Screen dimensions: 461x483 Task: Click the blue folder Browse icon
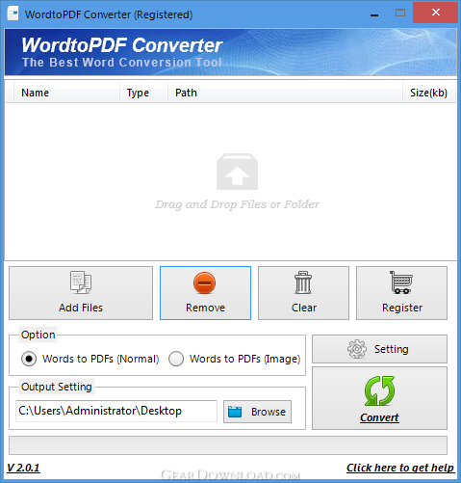pyautogui.click(x=235, y=412)
